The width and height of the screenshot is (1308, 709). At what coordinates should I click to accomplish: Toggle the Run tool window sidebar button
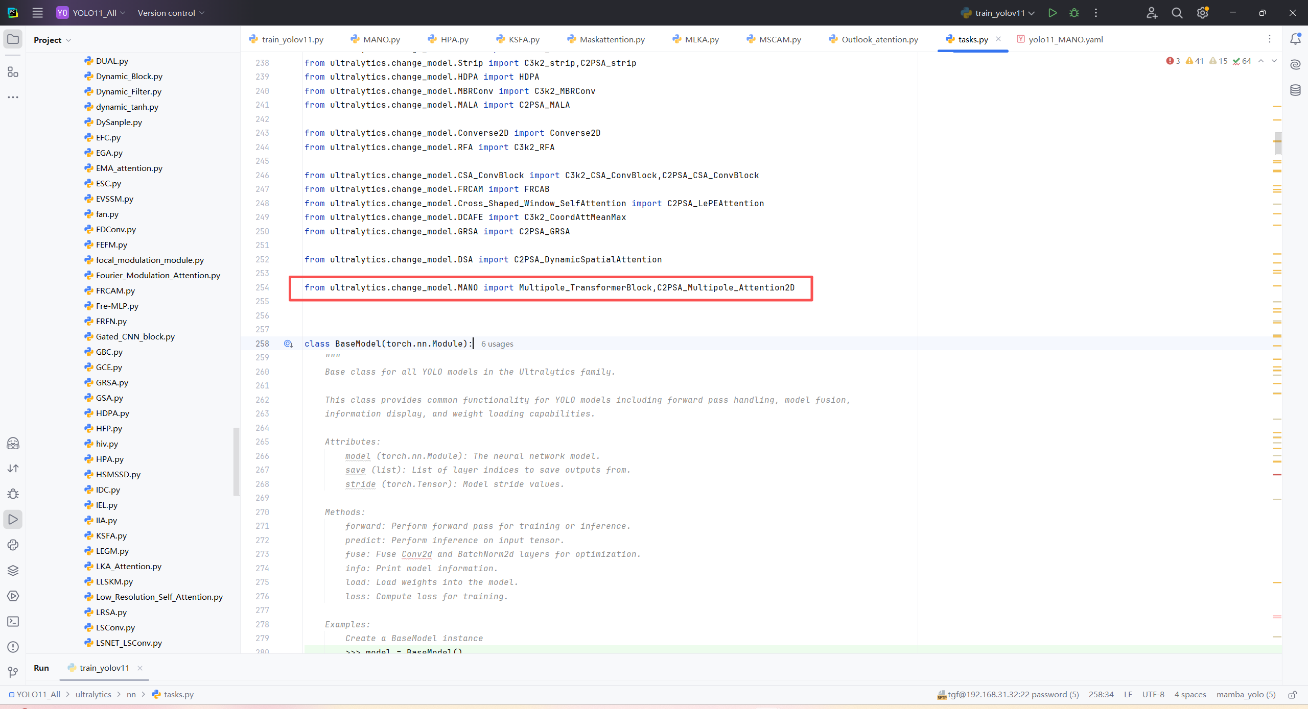point(13,519)
